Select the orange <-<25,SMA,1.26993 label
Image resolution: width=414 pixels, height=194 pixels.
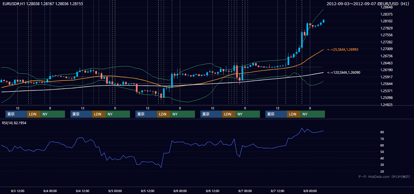coord(343,49)
